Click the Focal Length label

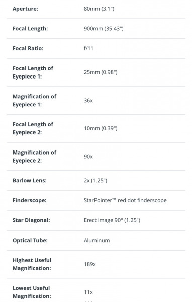(30, 29)
